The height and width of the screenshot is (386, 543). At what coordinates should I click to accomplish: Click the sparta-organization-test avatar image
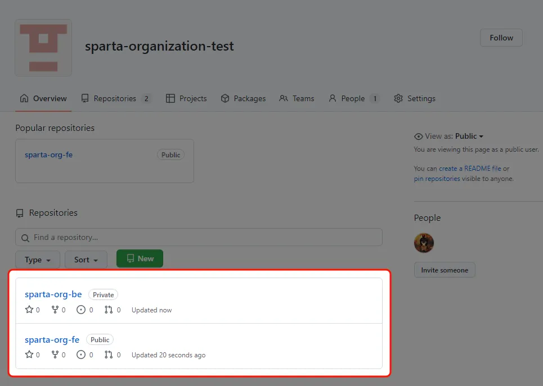coord(43,48)
